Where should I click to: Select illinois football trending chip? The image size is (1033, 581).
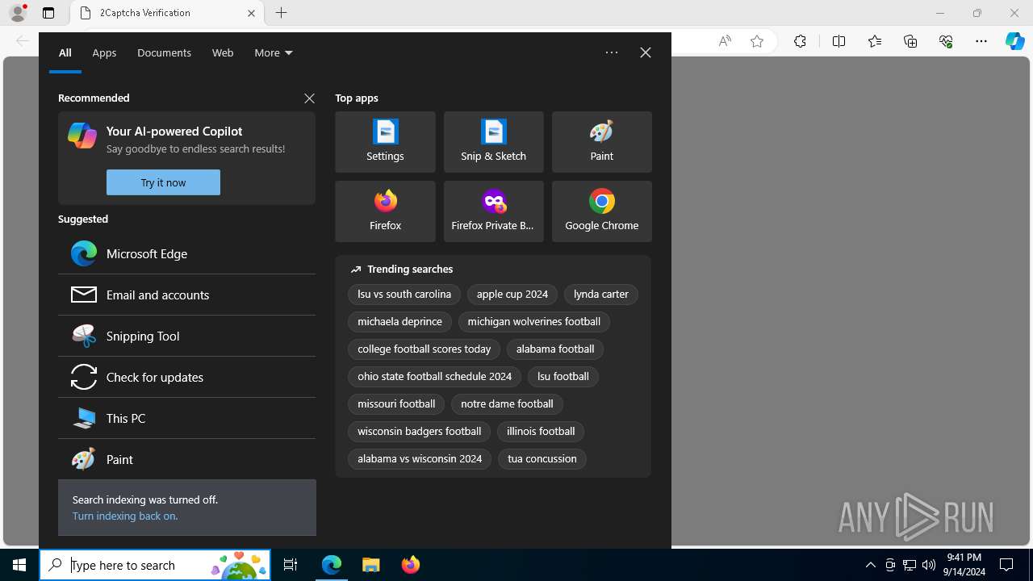(541, 432)
